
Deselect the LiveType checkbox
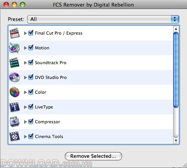tap(31, 107)
